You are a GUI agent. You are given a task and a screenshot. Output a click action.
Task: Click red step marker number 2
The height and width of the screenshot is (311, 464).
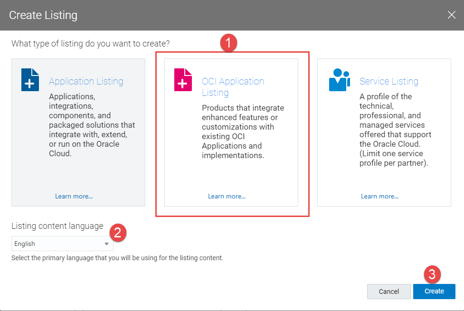pos(118,232)
